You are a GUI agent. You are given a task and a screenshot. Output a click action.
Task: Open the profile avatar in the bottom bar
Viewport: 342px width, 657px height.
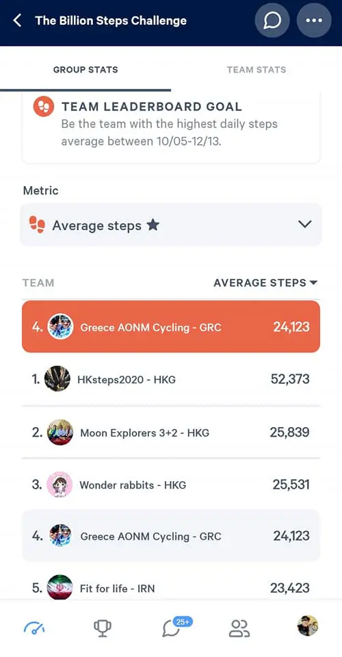point(308,626)
